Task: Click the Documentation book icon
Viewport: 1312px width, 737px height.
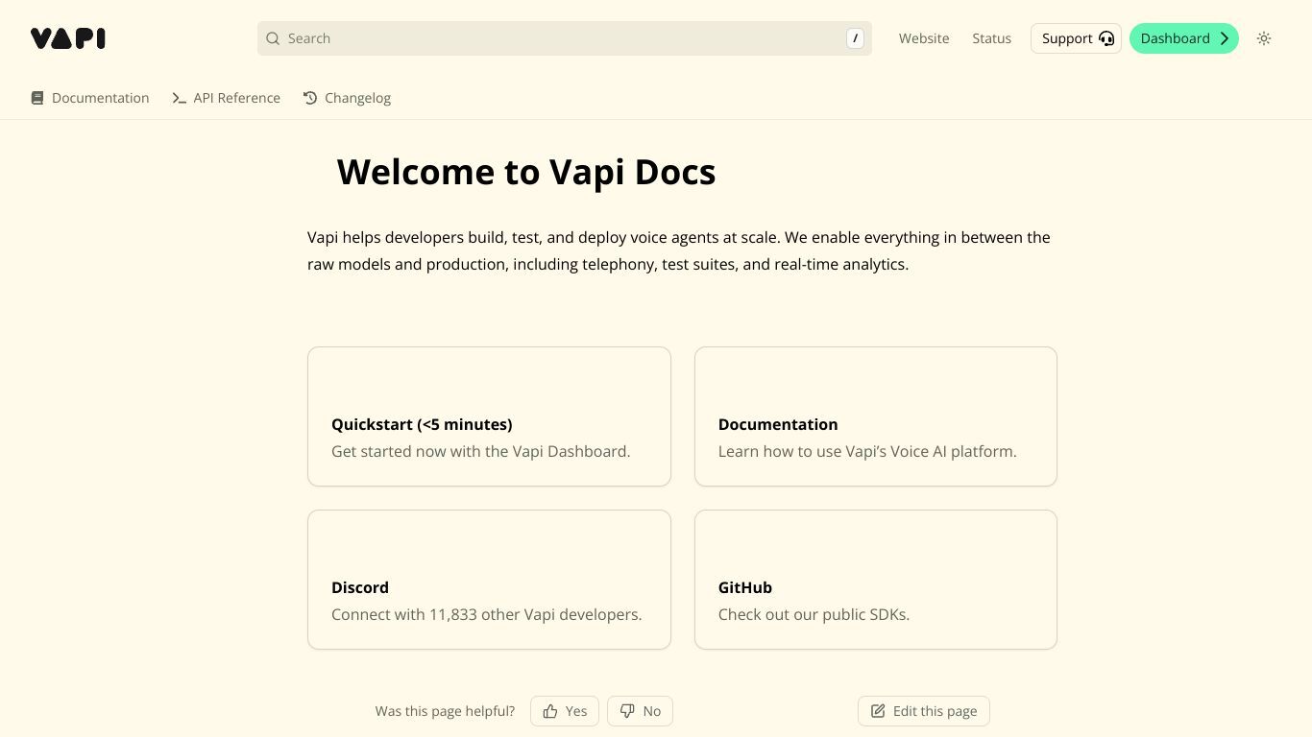Action: 37,98
